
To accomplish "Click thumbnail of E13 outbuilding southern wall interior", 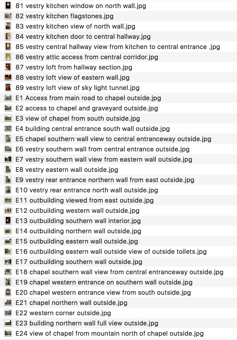I will point(8,221).
